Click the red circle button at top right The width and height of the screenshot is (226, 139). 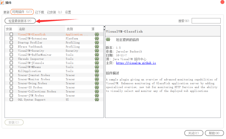coord(222,2)
